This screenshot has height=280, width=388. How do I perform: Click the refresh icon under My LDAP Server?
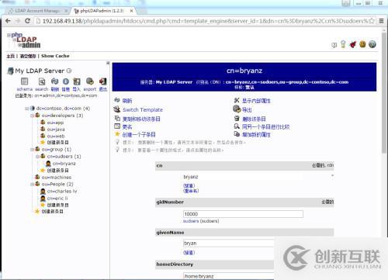point(54,81)
